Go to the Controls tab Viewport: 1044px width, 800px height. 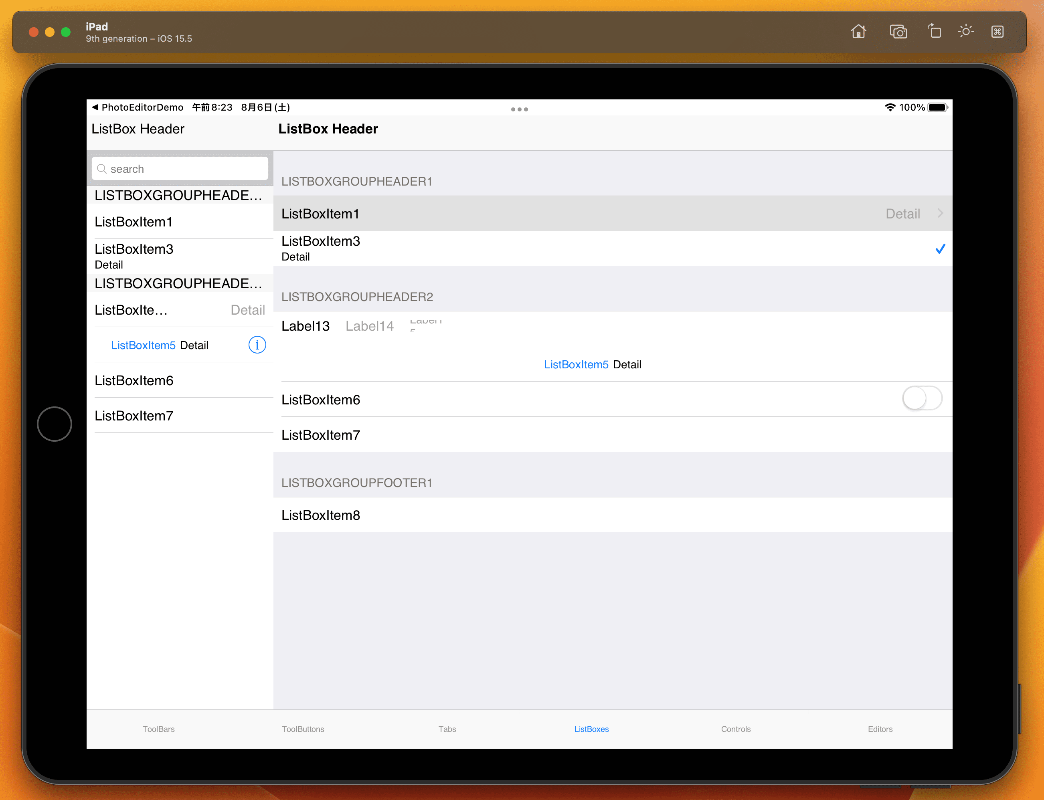click(736, 729)
